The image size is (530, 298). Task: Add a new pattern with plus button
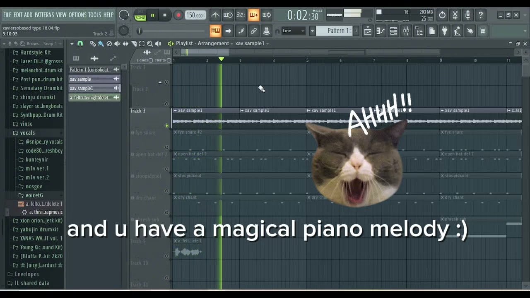tap(356, 31)
